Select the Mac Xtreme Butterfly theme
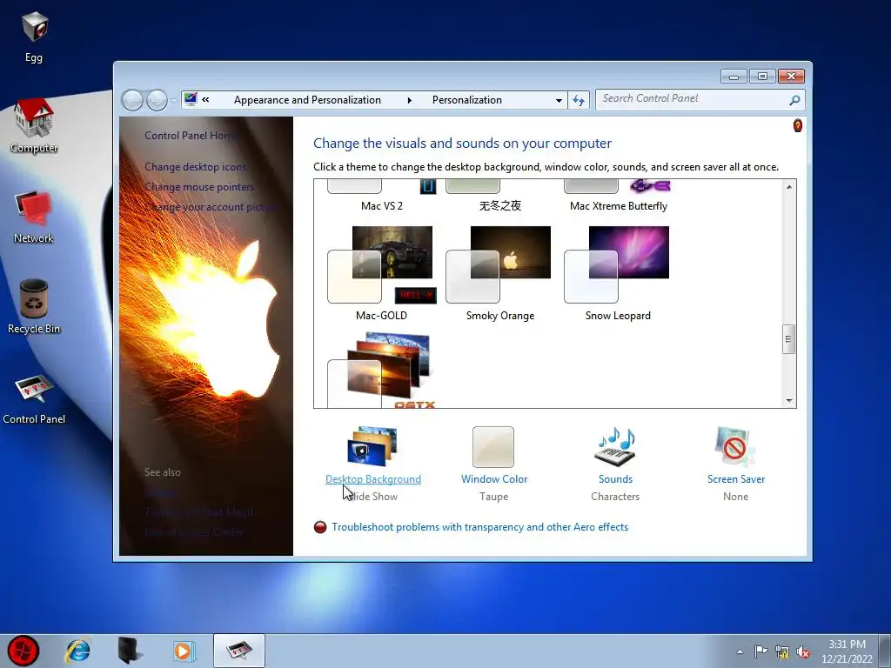This screenshot has width=891, height=668. tap(618, 196)
